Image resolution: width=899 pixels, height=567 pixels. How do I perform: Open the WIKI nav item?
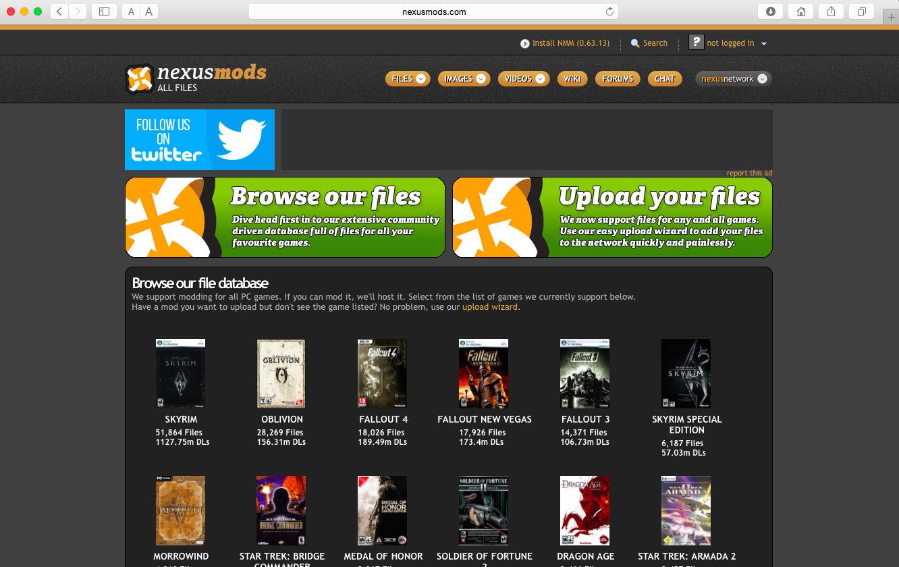[572, 79]
